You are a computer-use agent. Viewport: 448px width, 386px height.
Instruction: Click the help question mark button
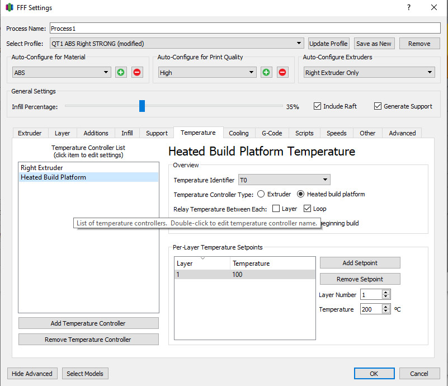pos(409,7)
